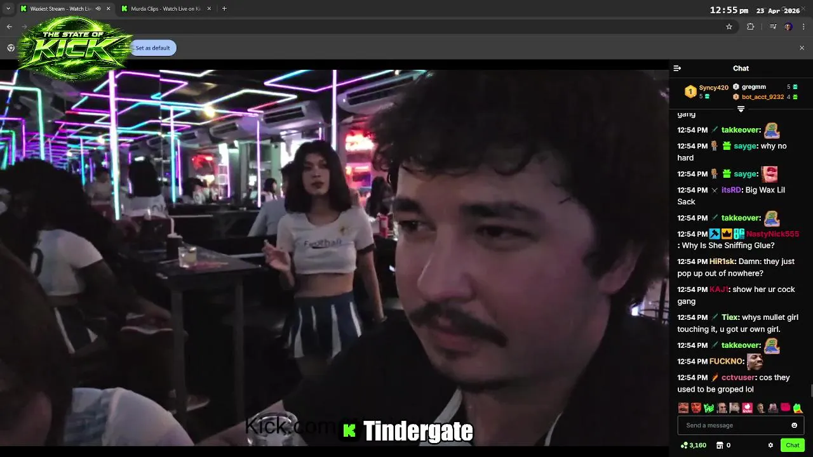Click the emote in FUCKNO's message
The width and height of the screenshot is (813, 457).
[x=755, y=361]
